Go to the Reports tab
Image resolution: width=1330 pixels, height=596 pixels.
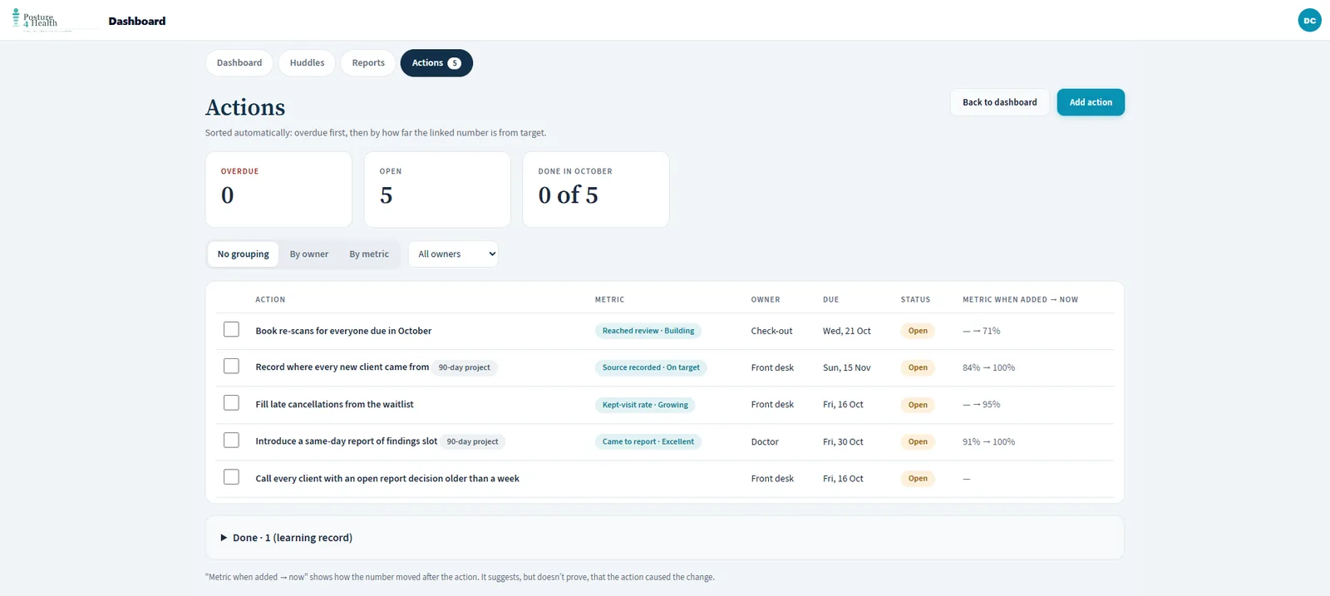click(x=368, y=62)
